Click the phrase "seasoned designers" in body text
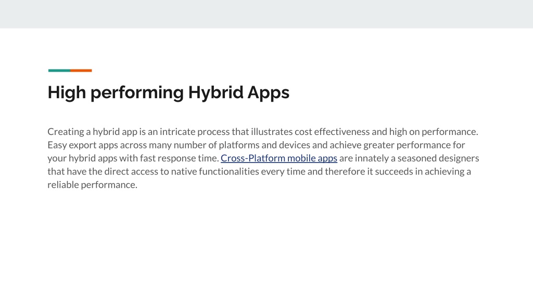 [438, 158]
